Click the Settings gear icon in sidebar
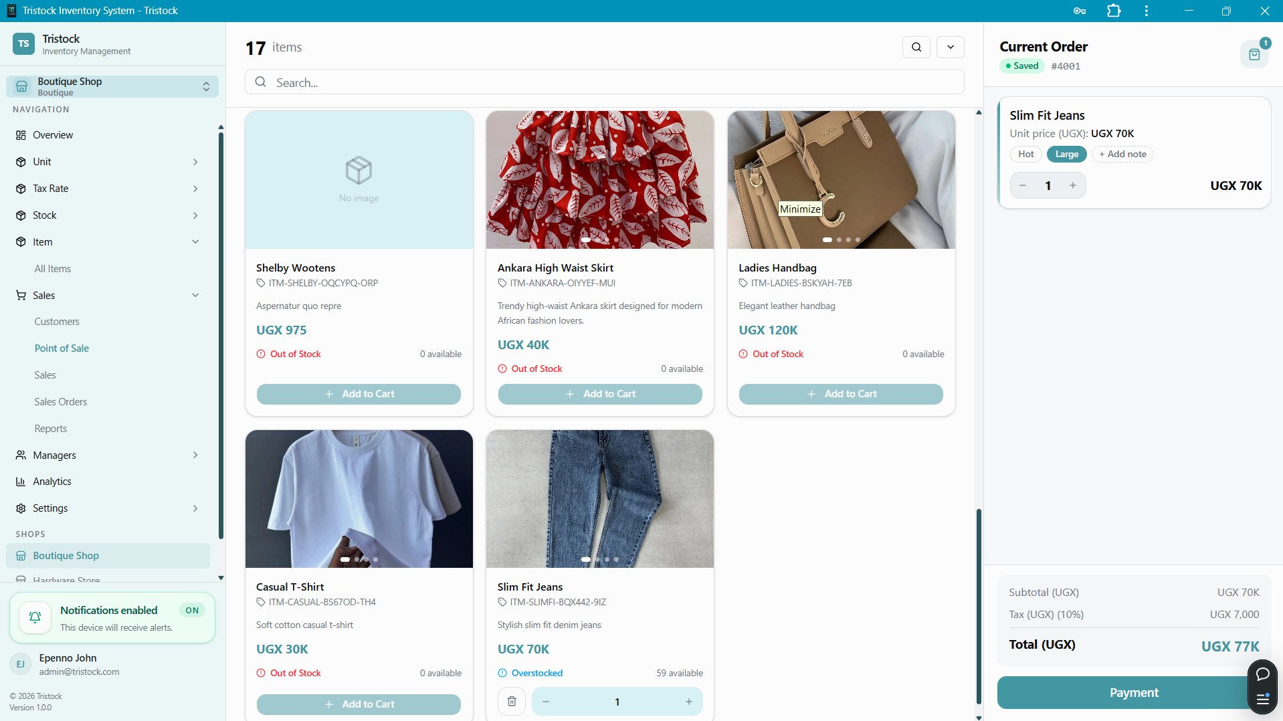Viewport: 1283px width, 721px height. point(21,508)
